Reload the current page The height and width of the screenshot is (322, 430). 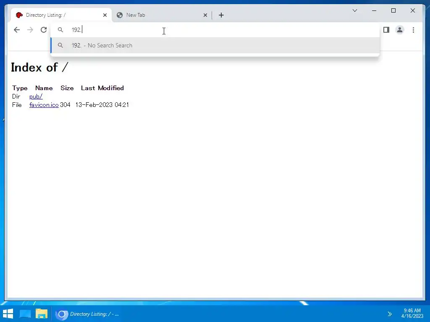coord(44,30)
